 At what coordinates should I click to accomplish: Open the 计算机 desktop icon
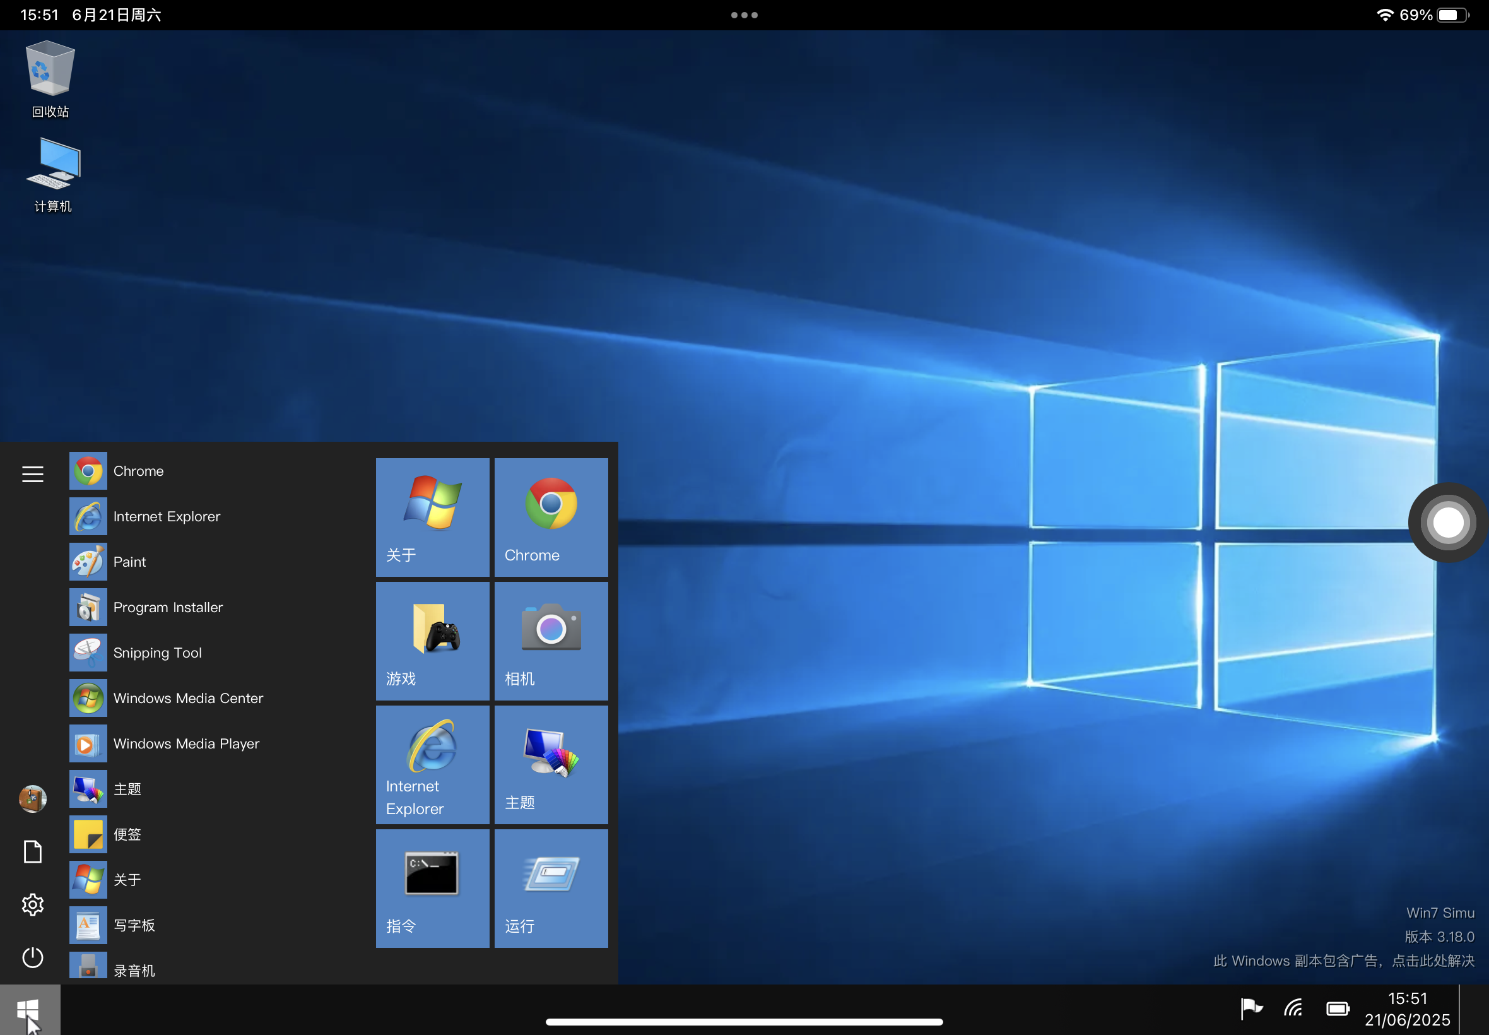(52, 175)
